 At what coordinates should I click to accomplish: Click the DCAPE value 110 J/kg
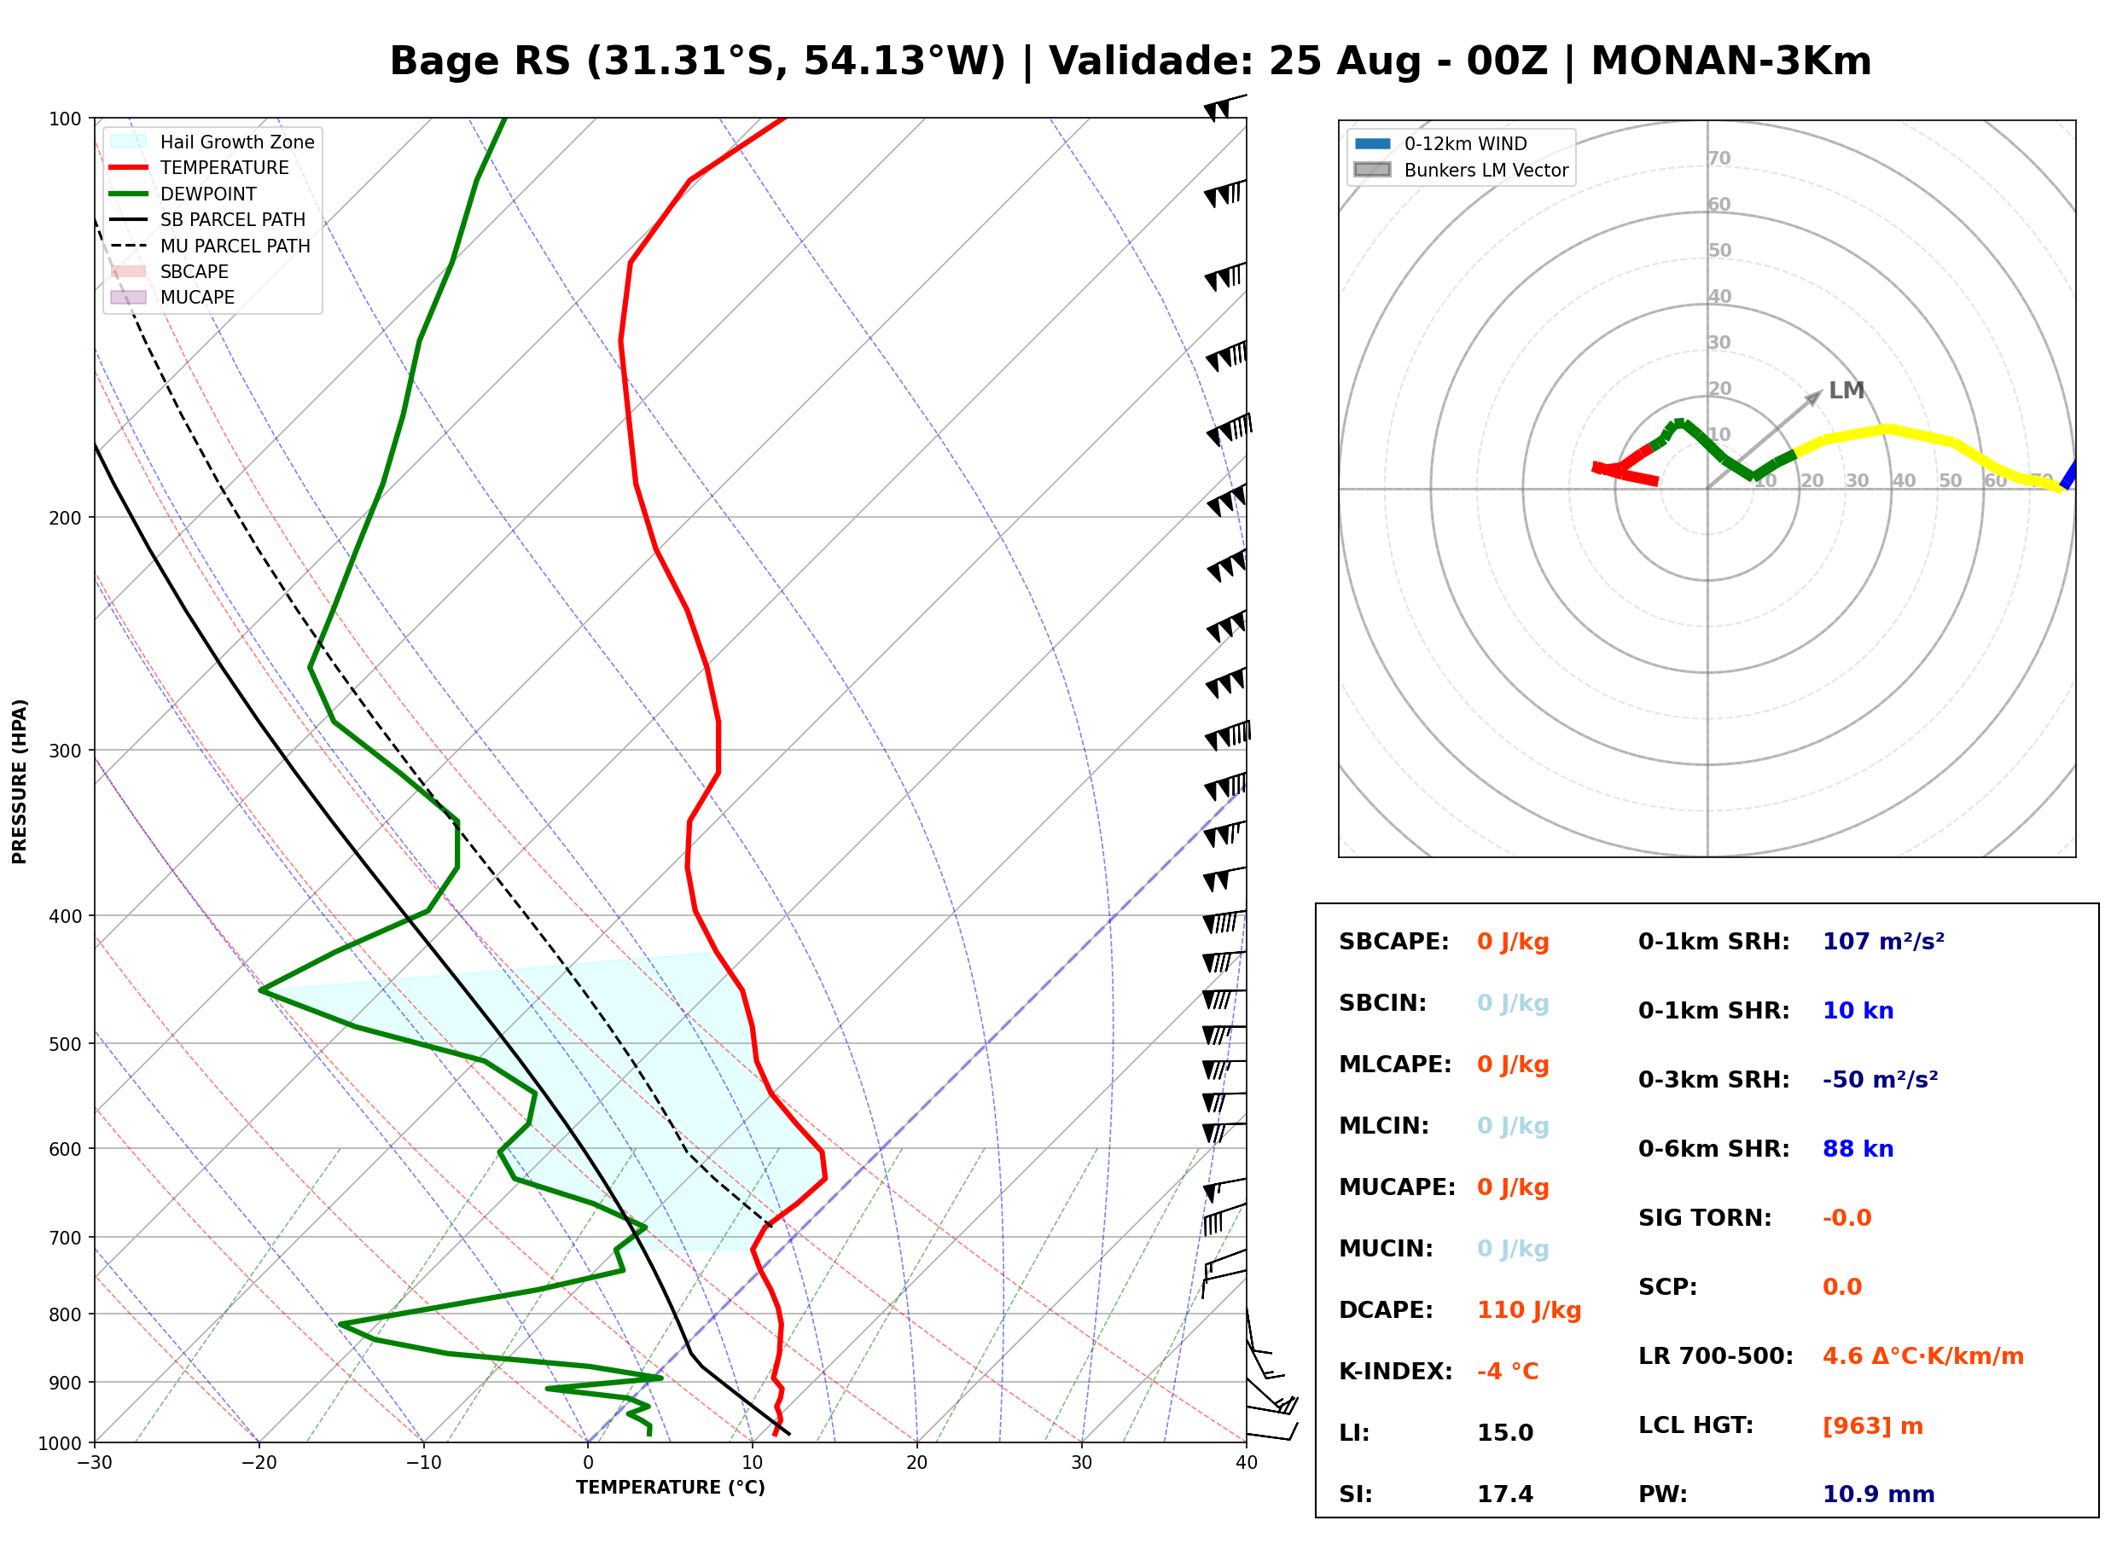point(1529,1310)
